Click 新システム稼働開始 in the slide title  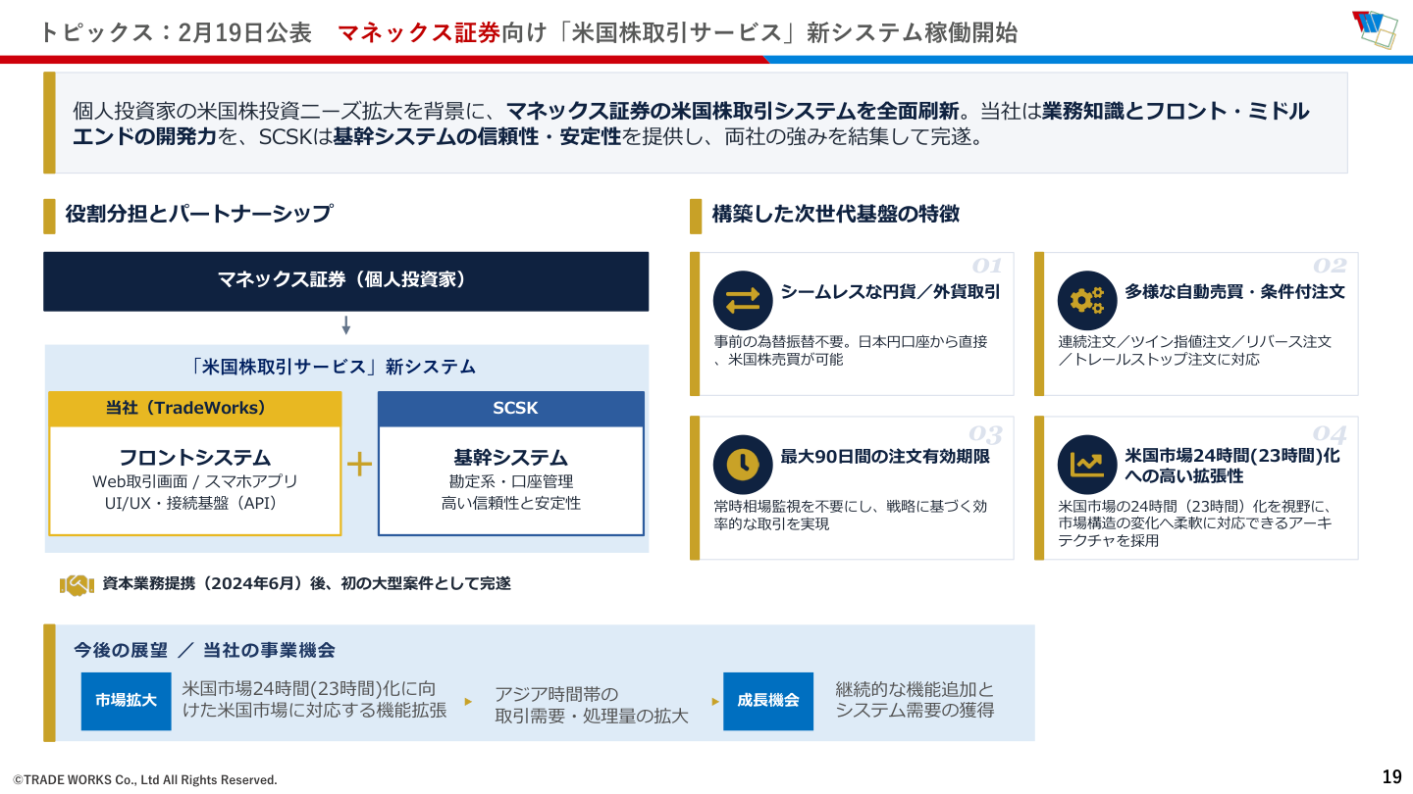(x=912, y=33)
